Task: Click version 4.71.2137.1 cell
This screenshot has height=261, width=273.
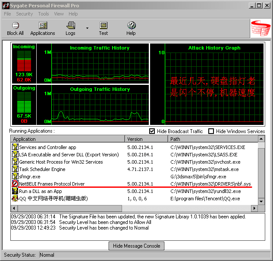Action: (140, 169)
